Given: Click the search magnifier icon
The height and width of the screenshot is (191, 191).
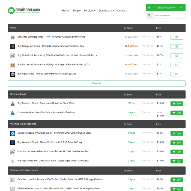Looking at the screenshot, I should tap(149, 16).
